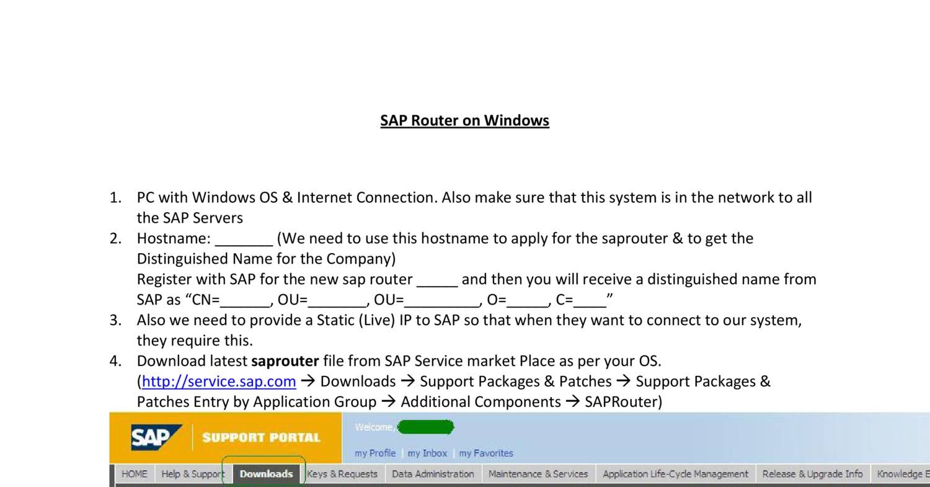Open my Profile
The image size is (930, 487).
(374, 453)
